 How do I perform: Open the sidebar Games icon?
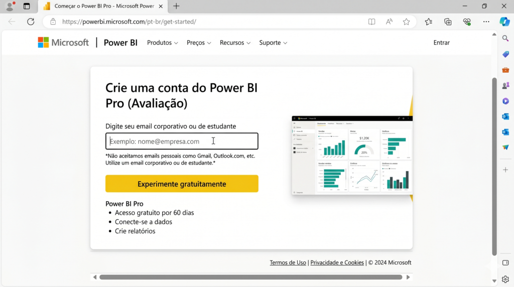click(505, 85)
